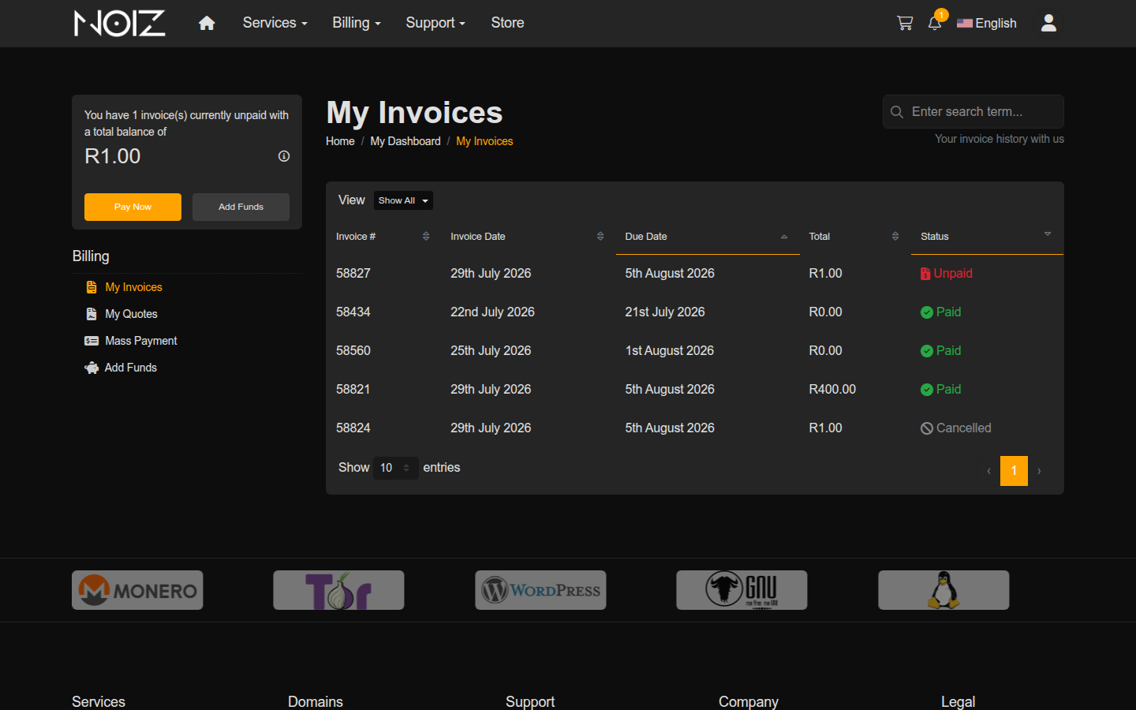
Task: Select My Invoices in Billing sidebar
Action: 133,287
